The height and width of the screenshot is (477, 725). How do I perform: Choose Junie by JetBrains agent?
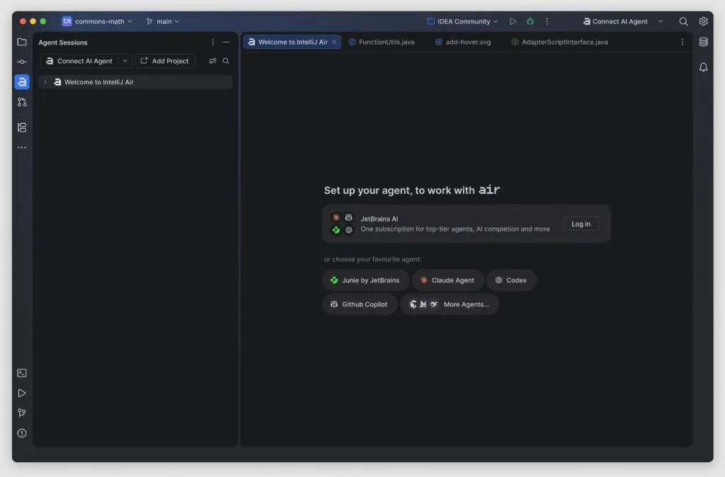click(x=365, y=280)
